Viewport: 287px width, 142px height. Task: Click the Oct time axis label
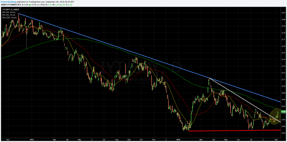(141, 139)
